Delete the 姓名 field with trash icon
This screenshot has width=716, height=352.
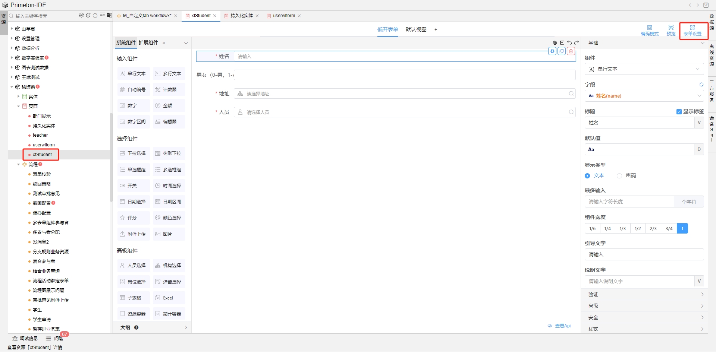point(571,51)
